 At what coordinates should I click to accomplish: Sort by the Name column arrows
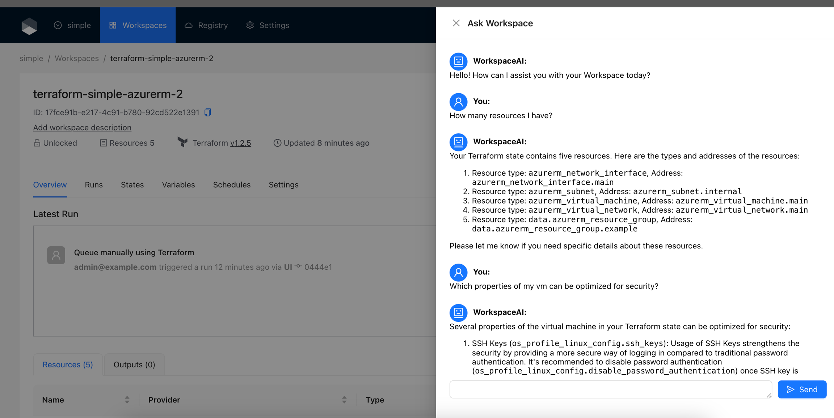tap(127, 400)
